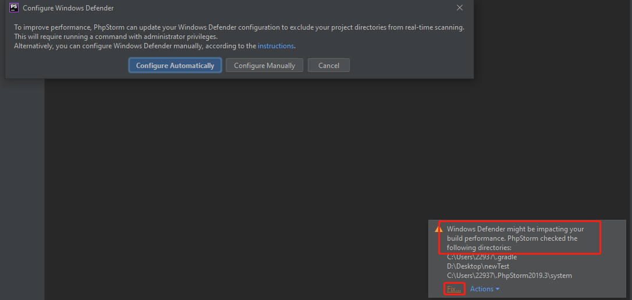Close the Configure Windows Defender dialog
The image size is (632, 300).
(460, 8)
